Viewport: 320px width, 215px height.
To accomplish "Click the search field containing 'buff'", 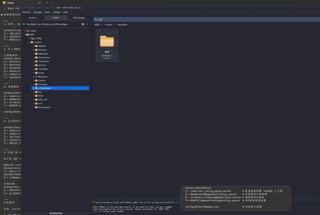I will click(207, 20).
